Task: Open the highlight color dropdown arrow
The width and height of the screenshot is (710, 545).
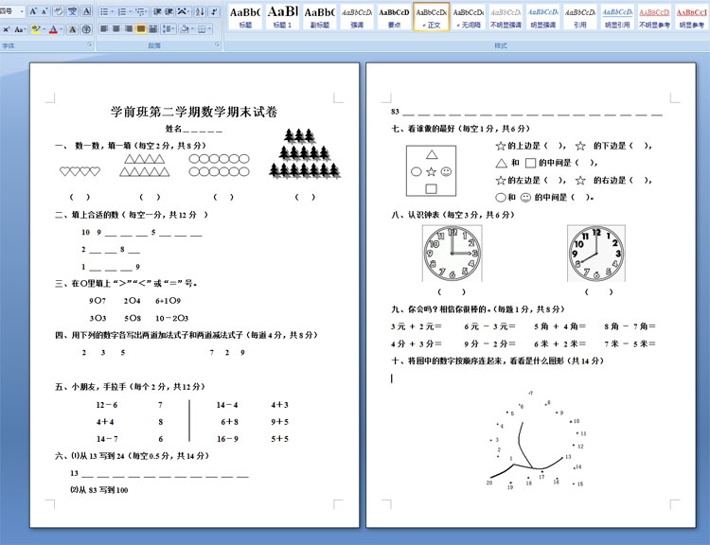Action: pos(44,29)
